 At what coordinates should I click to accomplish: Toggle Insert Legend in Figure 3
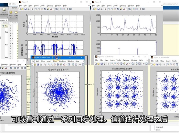point(136,9)
